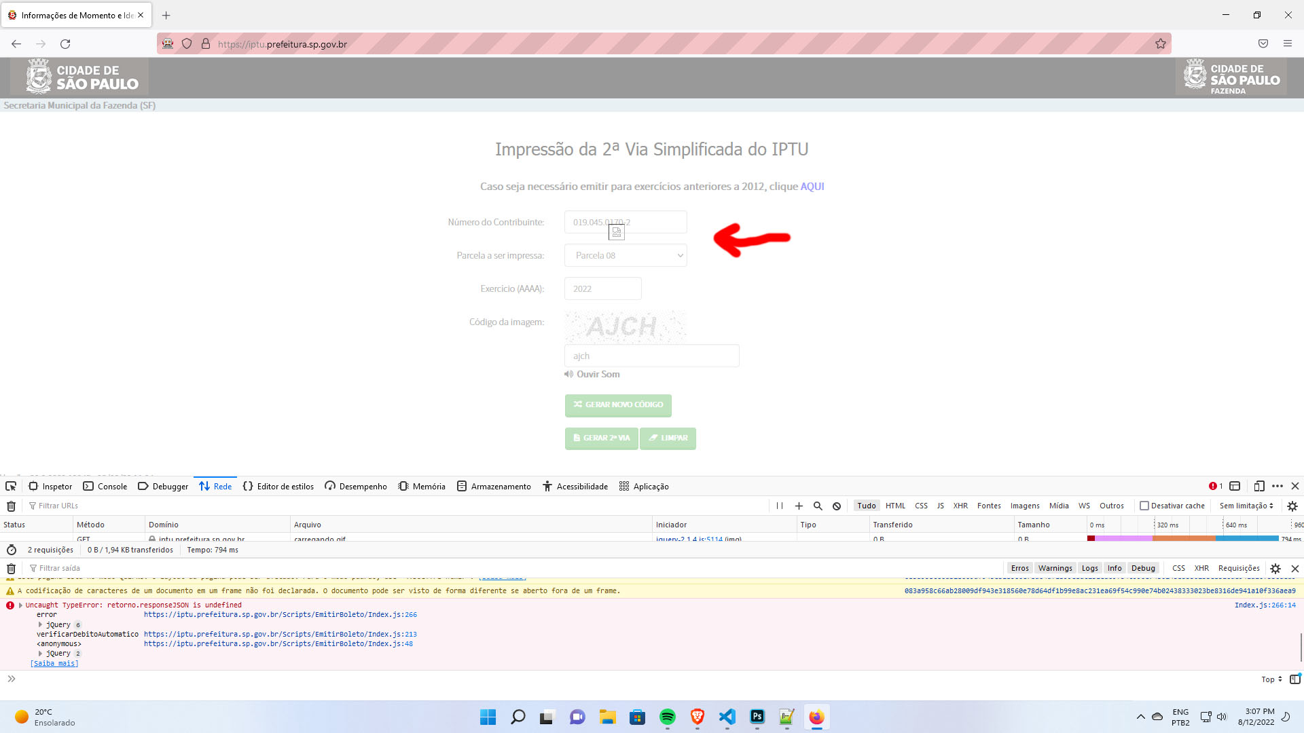Viewport: 1304px width, 733px height.
Task: Toggle the Logs console filter
Action: click(x=1089, y=568)
